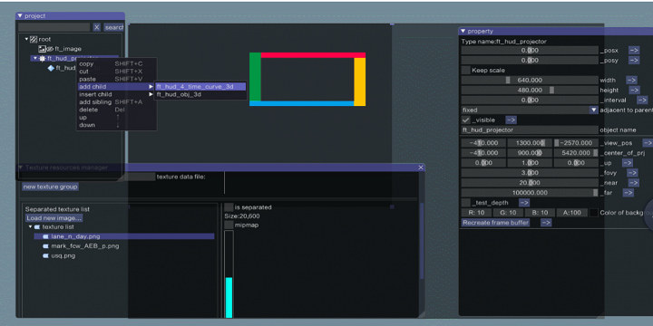This screenshot has width=653, height=326.
Task: Click the X clear button beside search field
Action: tap(97, 27)
